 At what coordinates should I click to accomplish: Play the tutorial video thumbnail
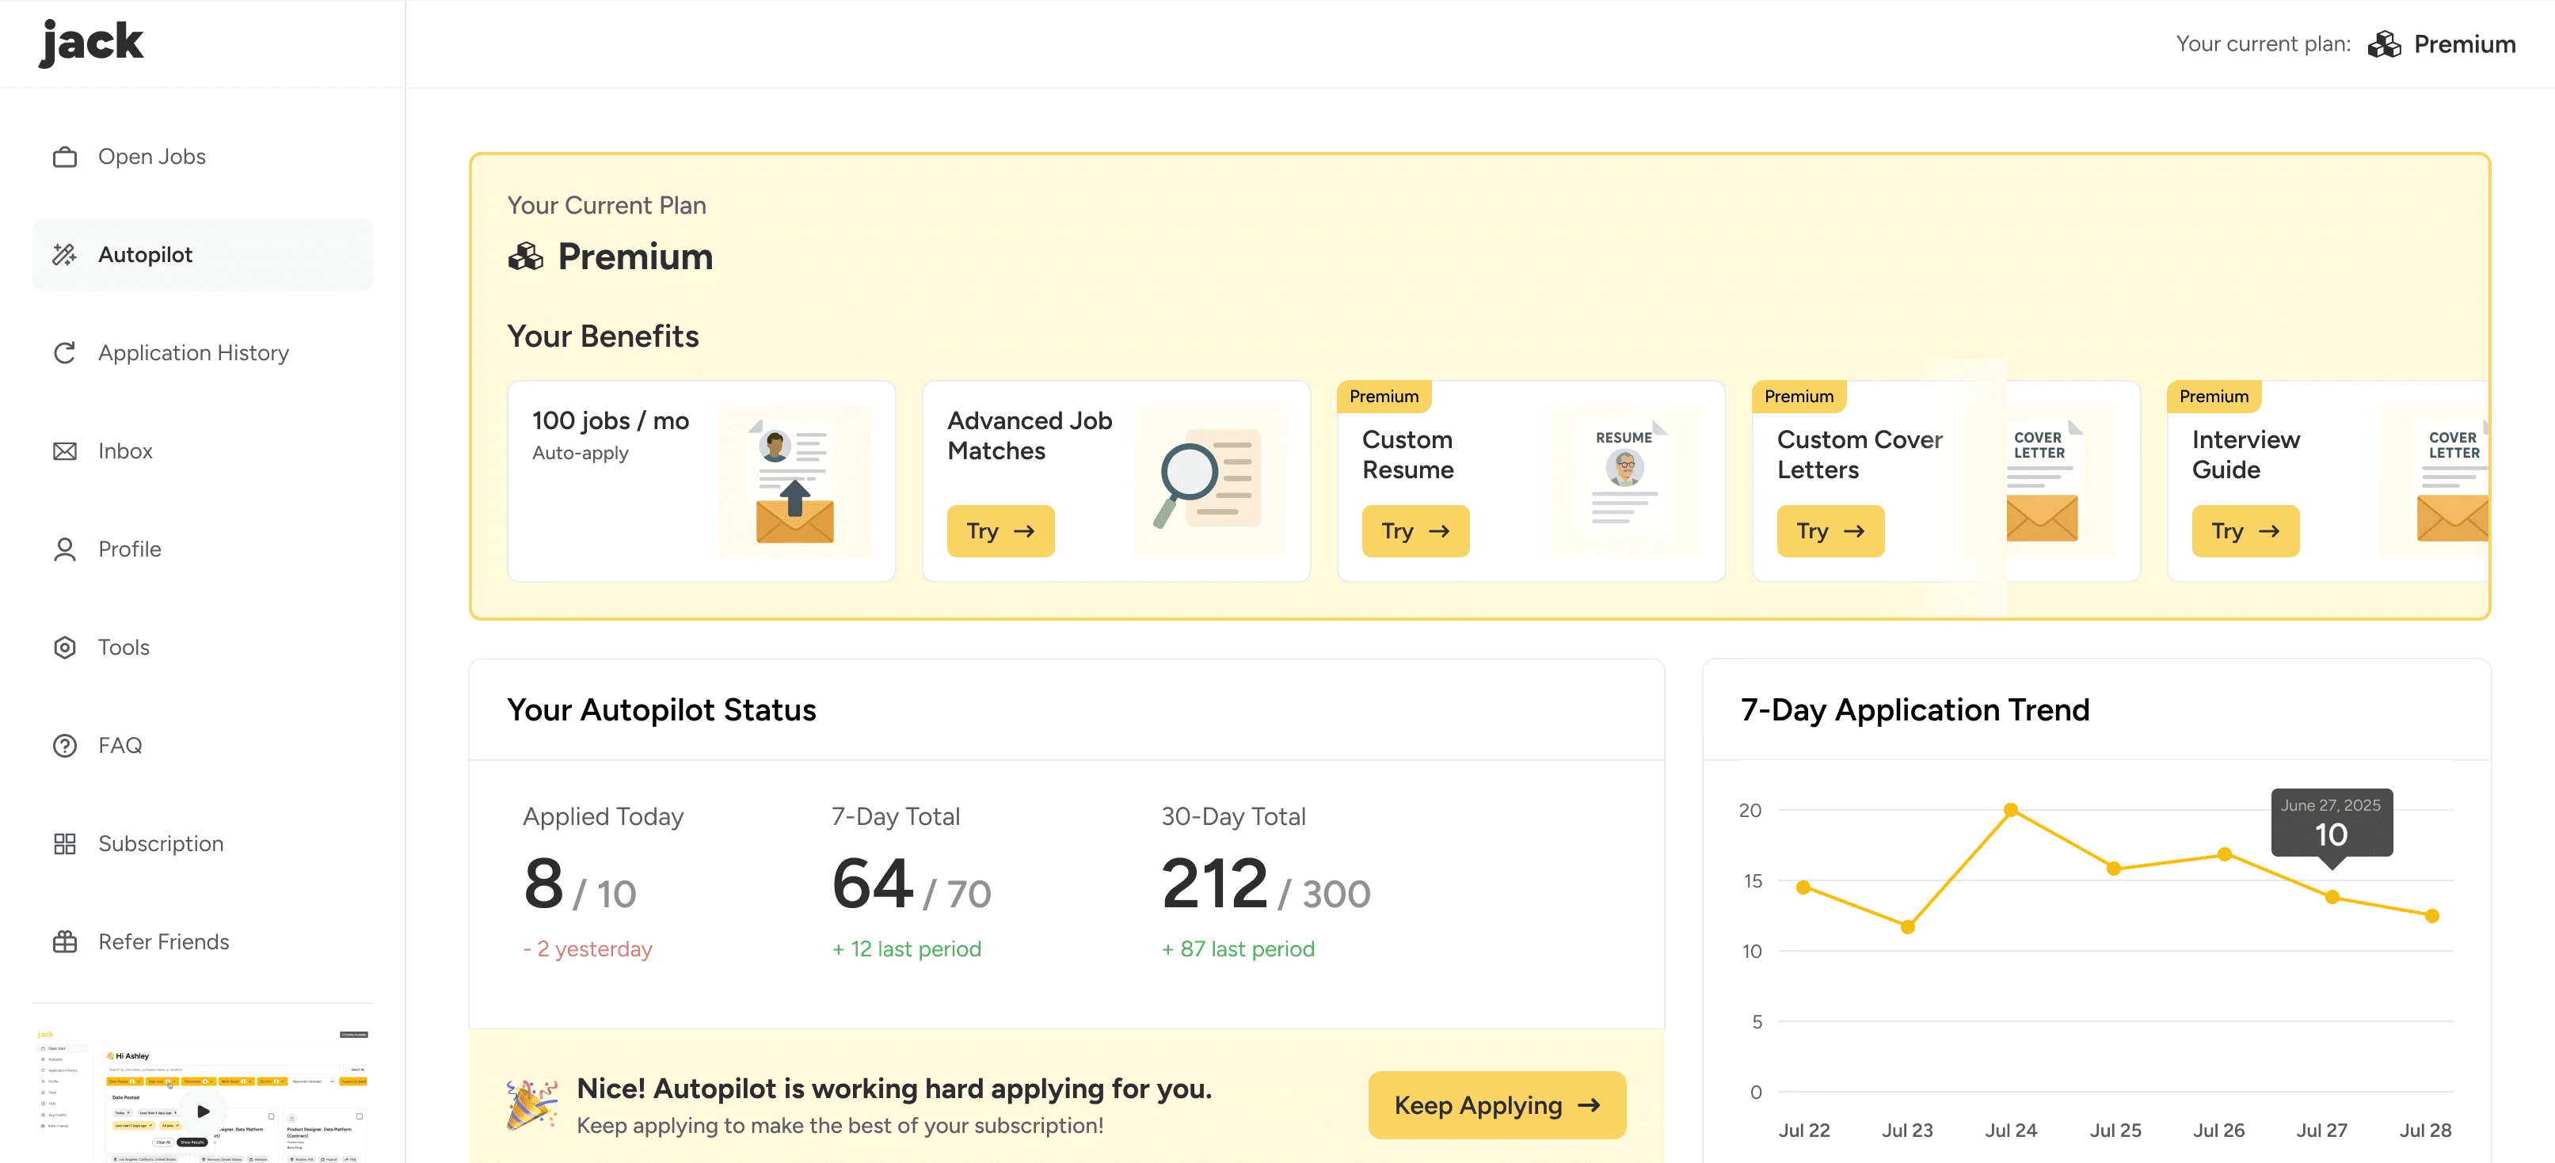(x=204, y=1111)
